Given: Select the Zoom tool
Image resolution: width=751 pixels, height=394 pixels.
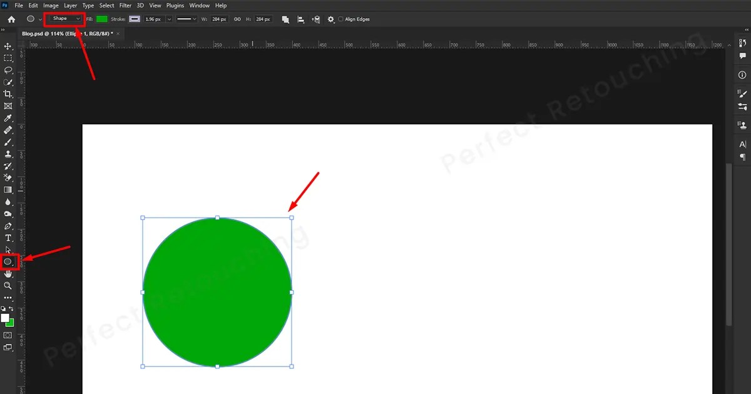Looking at the screenshot, I should (9, 286).
